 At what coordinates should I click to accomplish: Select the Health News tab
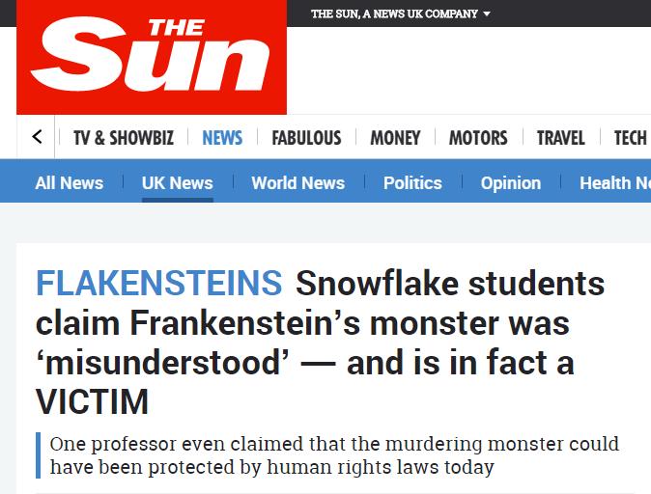[615, 183]
